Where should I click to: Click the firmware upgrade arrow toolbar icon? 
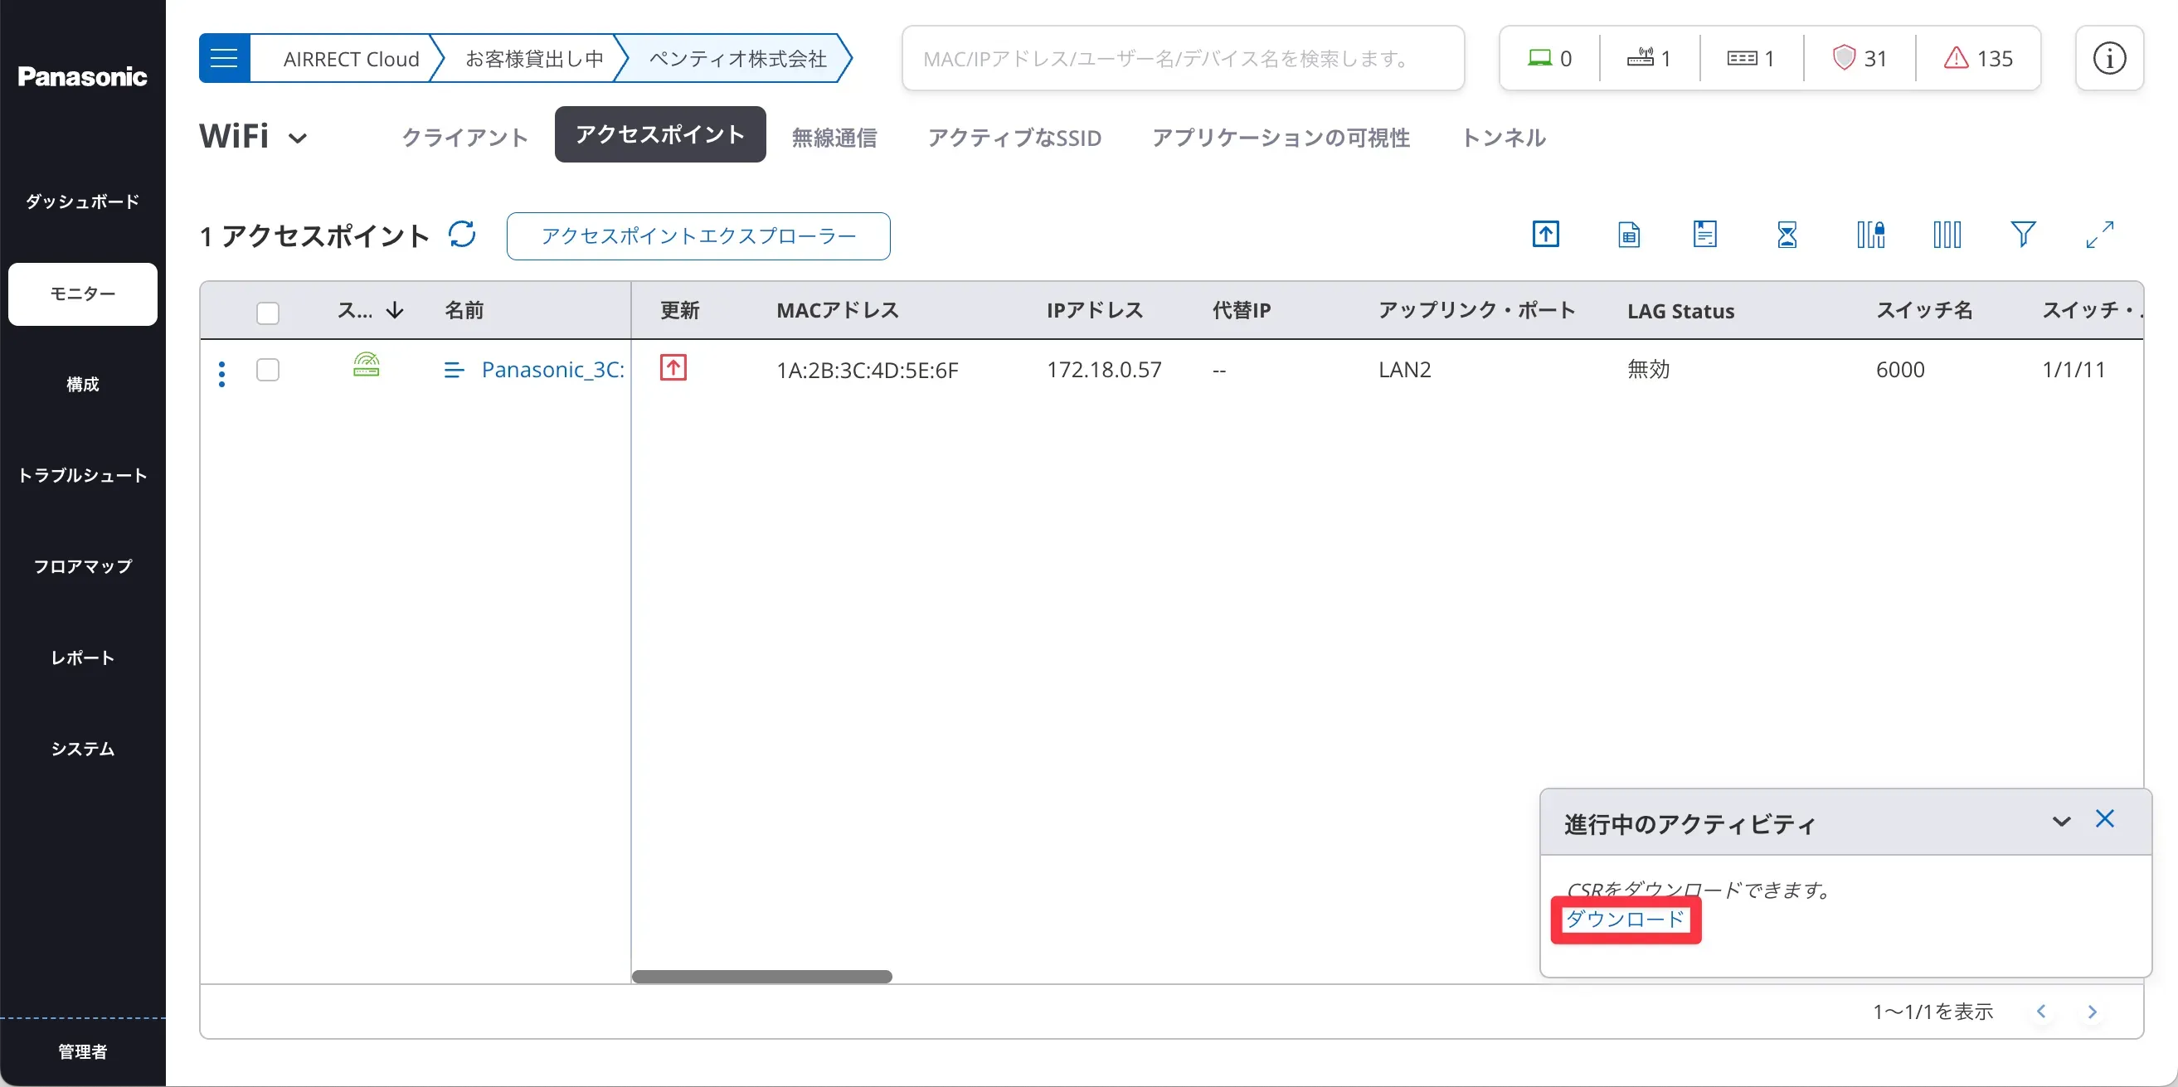tap(1545, 234)
